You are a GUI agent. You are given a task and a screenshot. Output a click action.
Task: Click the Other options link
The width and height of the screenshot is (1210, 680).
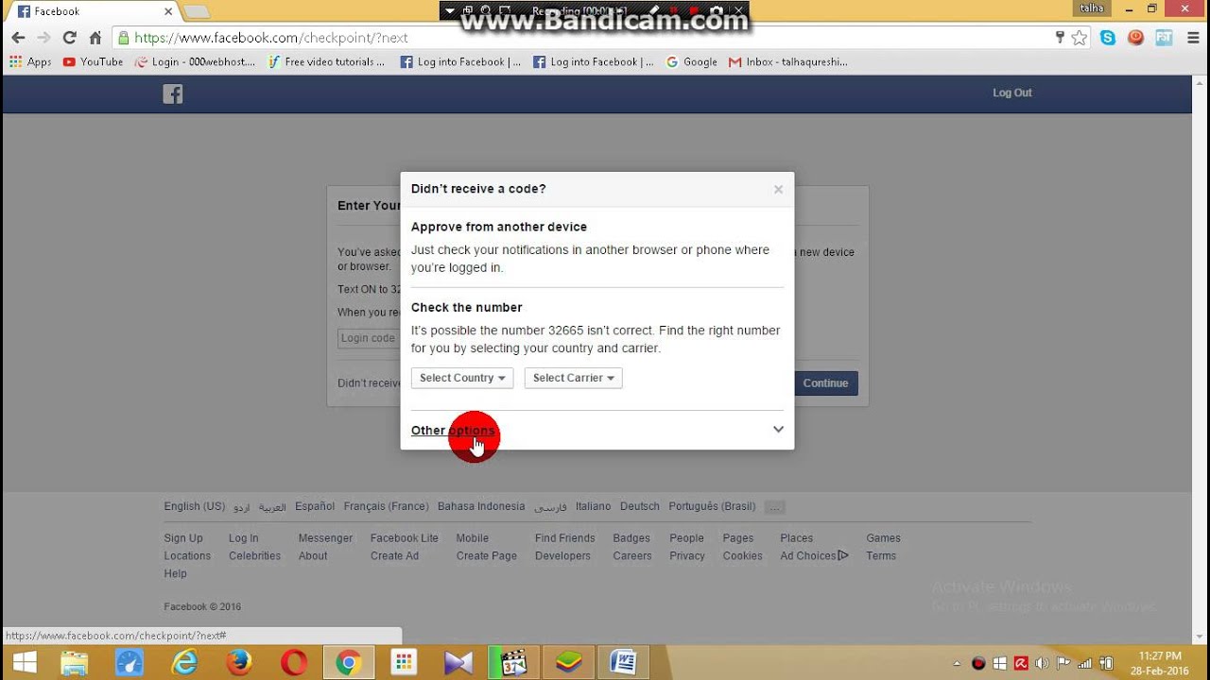coord(453,431)
